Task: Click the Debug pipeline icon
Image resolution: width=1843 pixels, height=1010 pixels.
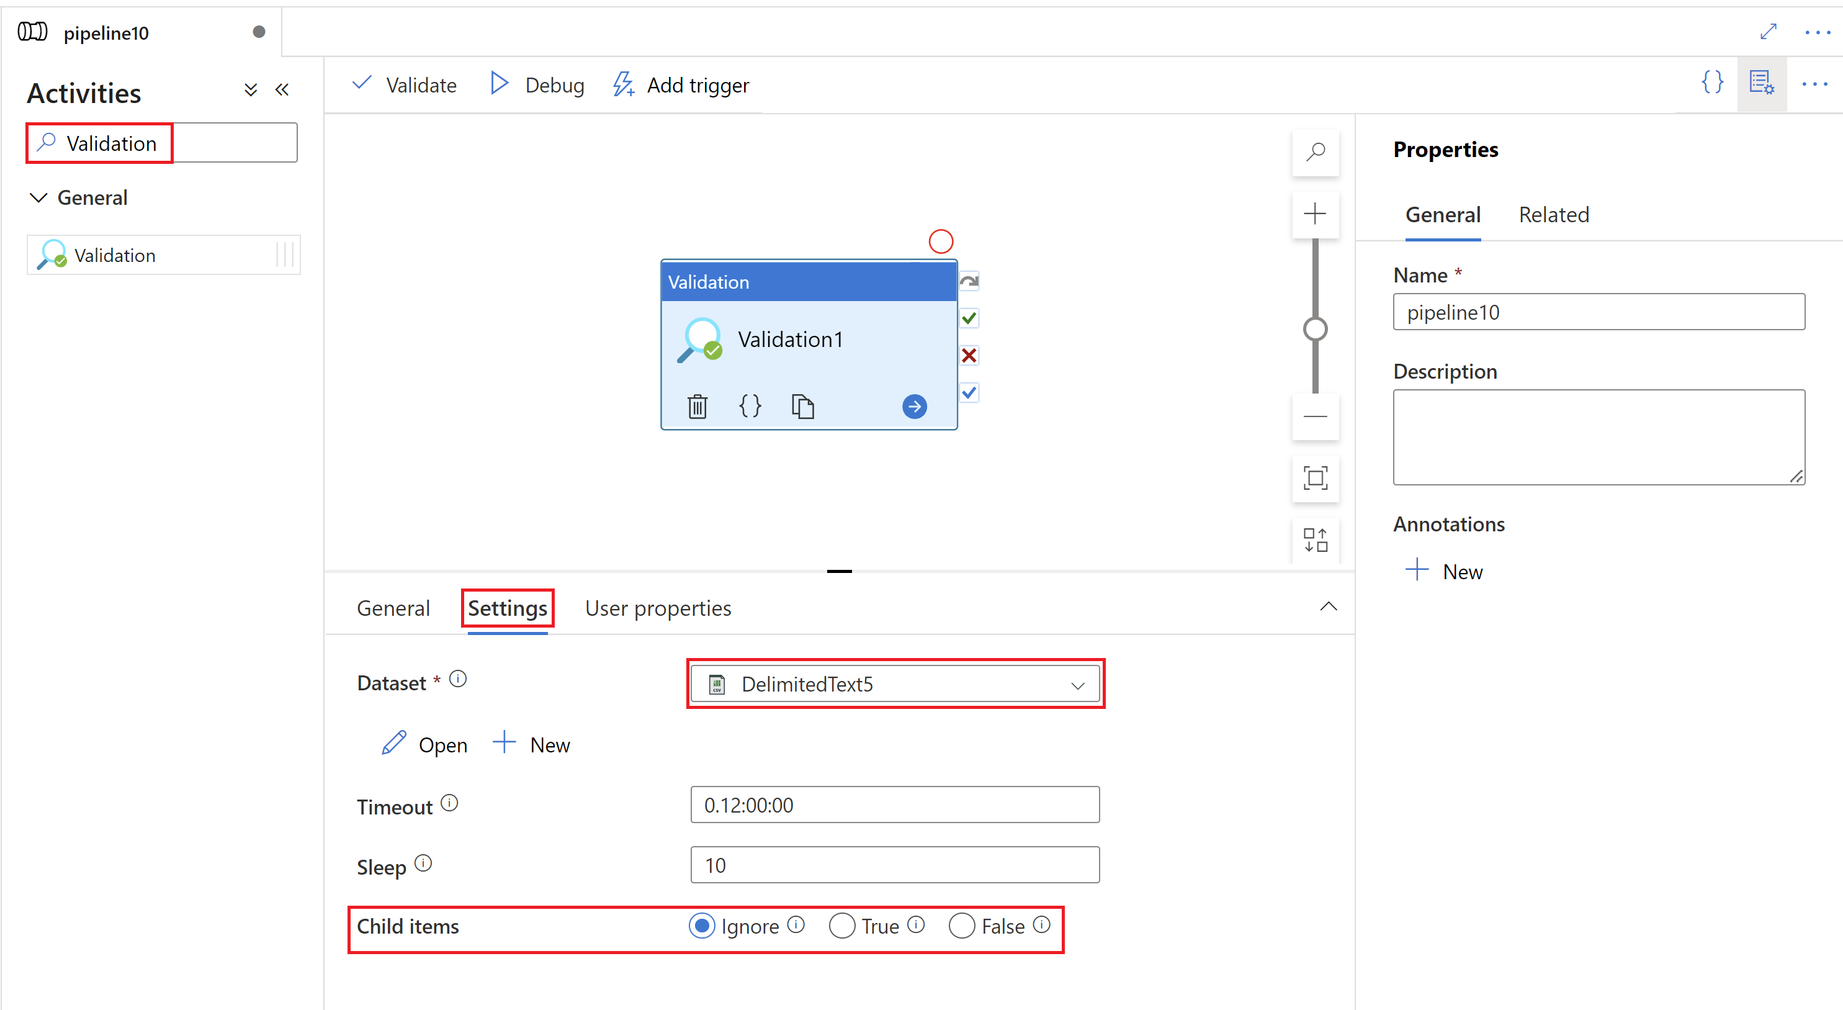Action: 536,84
